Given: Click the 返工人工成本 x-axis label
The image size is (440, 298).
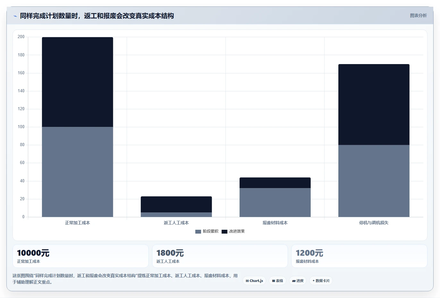Looking at the screenshot, I should pyautogui.click(x=176, y=223).
